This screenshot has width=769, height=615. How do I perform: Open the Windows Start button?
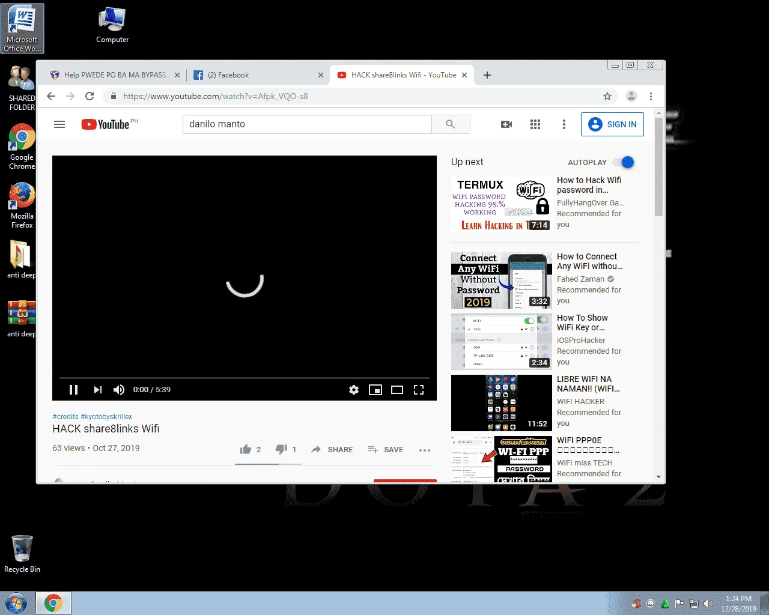coord(16,603)
